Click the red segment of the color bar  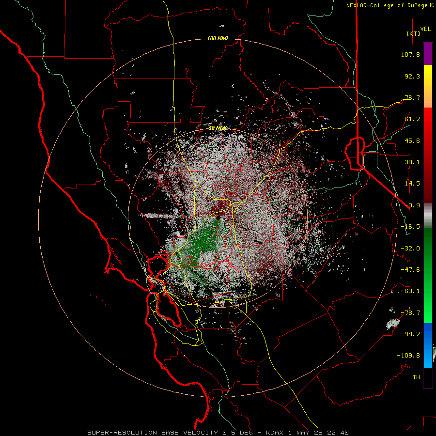click(428, 155)
